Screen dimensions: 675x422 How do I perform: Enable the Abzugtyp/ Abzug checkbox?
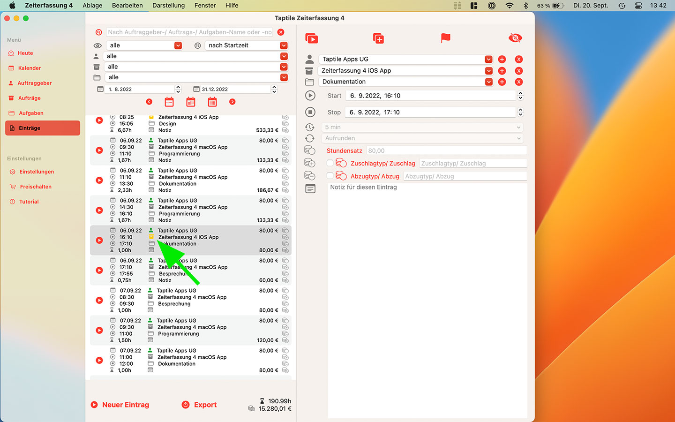click(x=330, y=176)
